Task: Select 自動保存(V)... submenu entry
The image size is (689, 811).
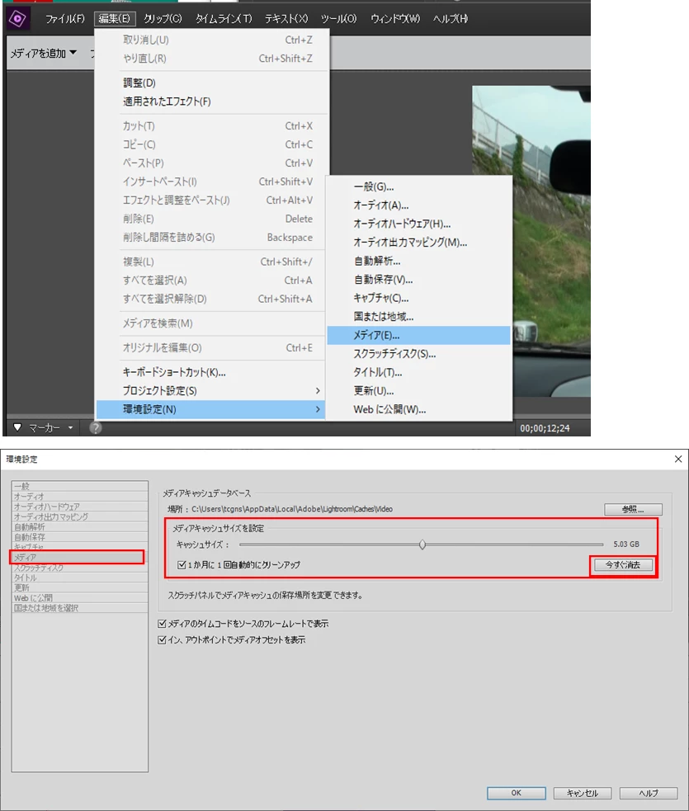Action: coord(419,280)
